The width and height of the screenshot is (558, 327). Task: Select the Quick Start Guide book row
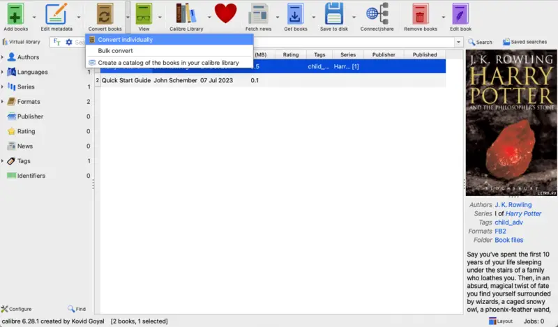coord(271,80)
